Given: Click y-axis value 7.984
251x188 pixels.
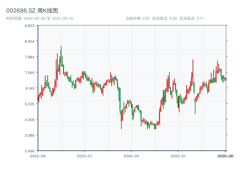Looking at the screenshot, I should coord(29,57).
